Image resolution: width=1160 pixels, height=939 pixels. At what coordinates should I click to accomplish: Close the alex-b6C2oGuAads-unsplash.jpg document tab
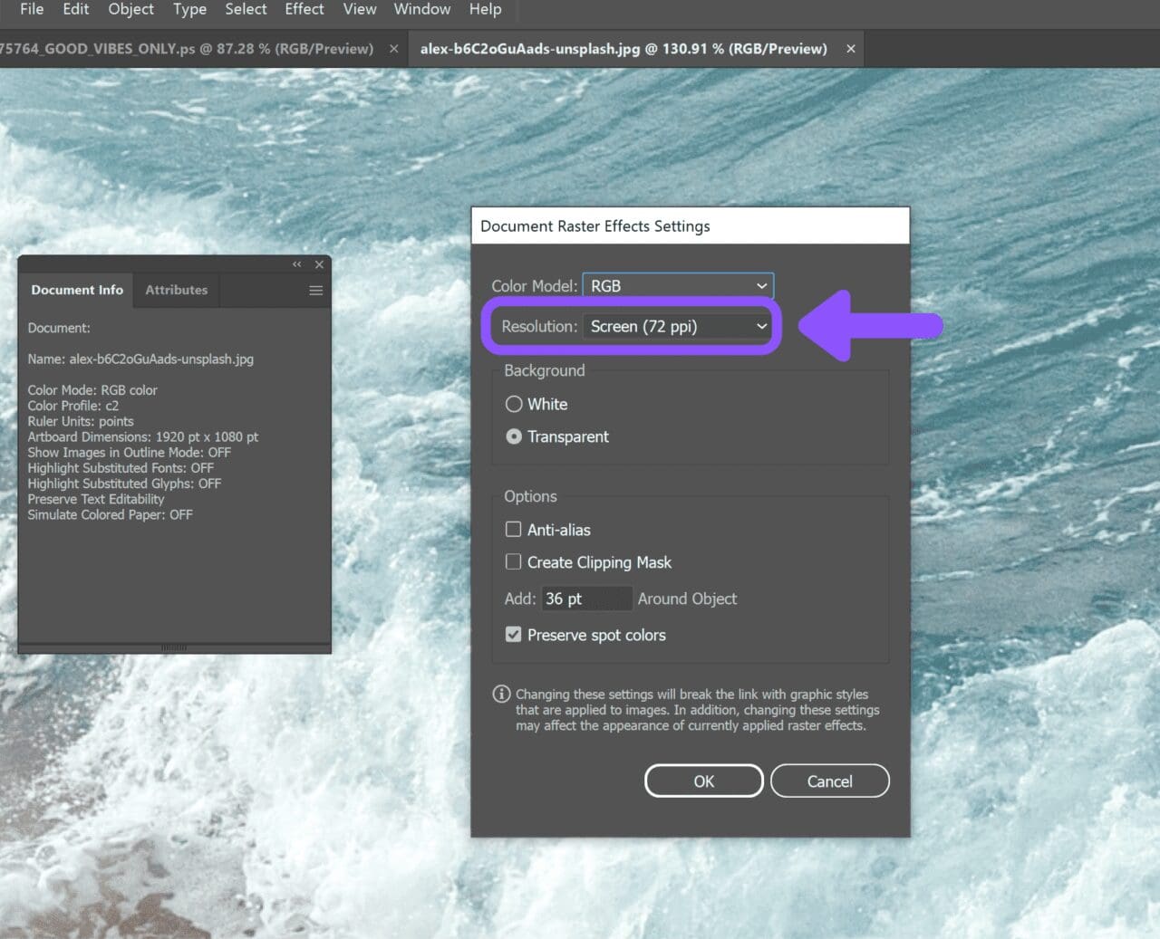pyautogui.click(x=850, y=48)
